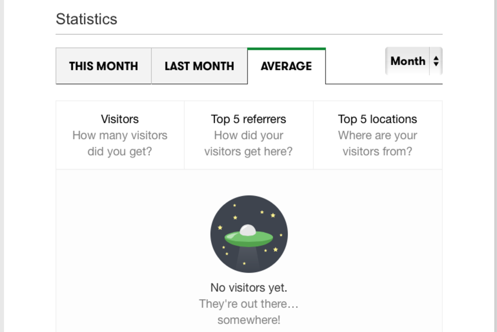Image resolution: width=497 pixels, height=332 pixels.
Task: Select the AVERAGE tab
Action: coord(286,66)
